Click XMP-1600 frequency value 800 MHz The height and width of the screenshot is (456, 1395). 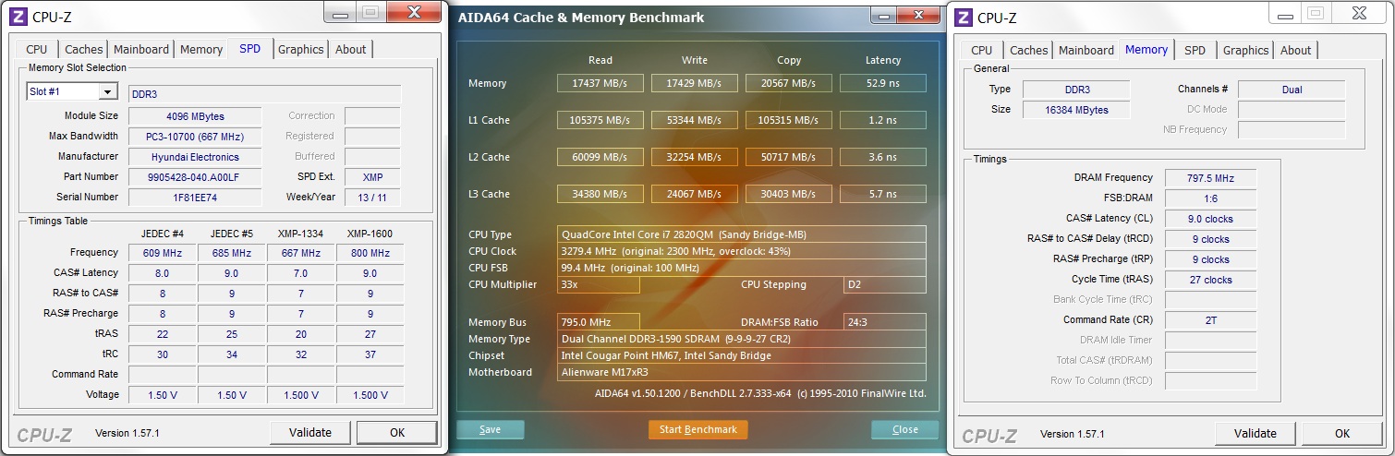[x=370, y=253]
